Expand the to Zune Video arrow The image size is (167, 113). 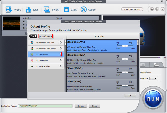pyautogui.click(x=61, y=60)
